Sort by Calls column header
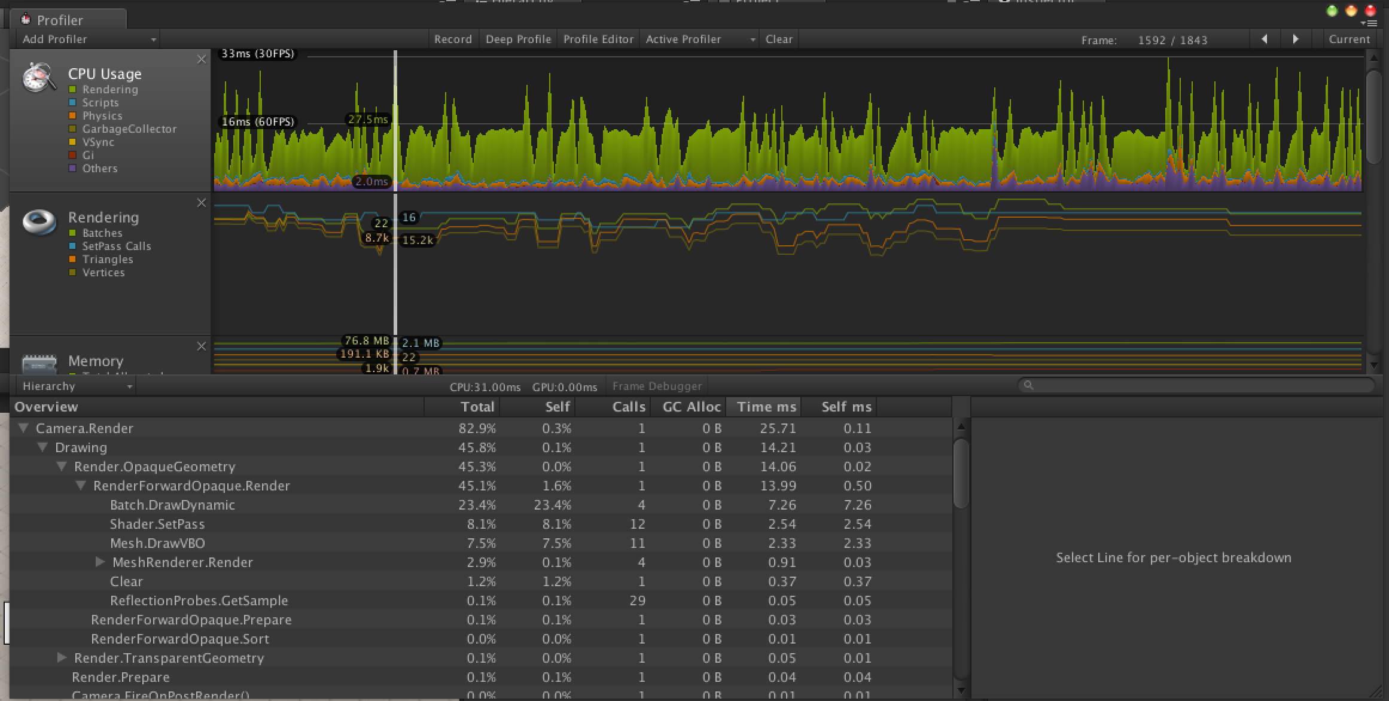The image size is (1389, 701). coord(613,407)
